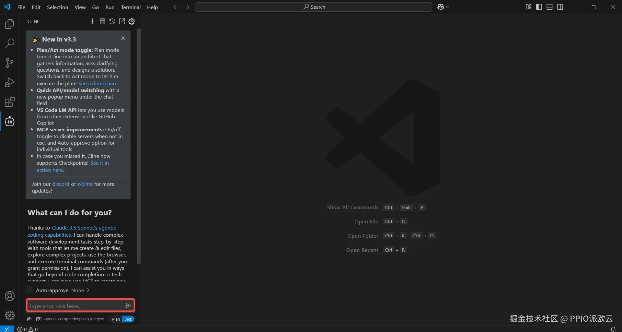The image size is (622, 332).
Task: Open the View menu
Action: point(80,7)
